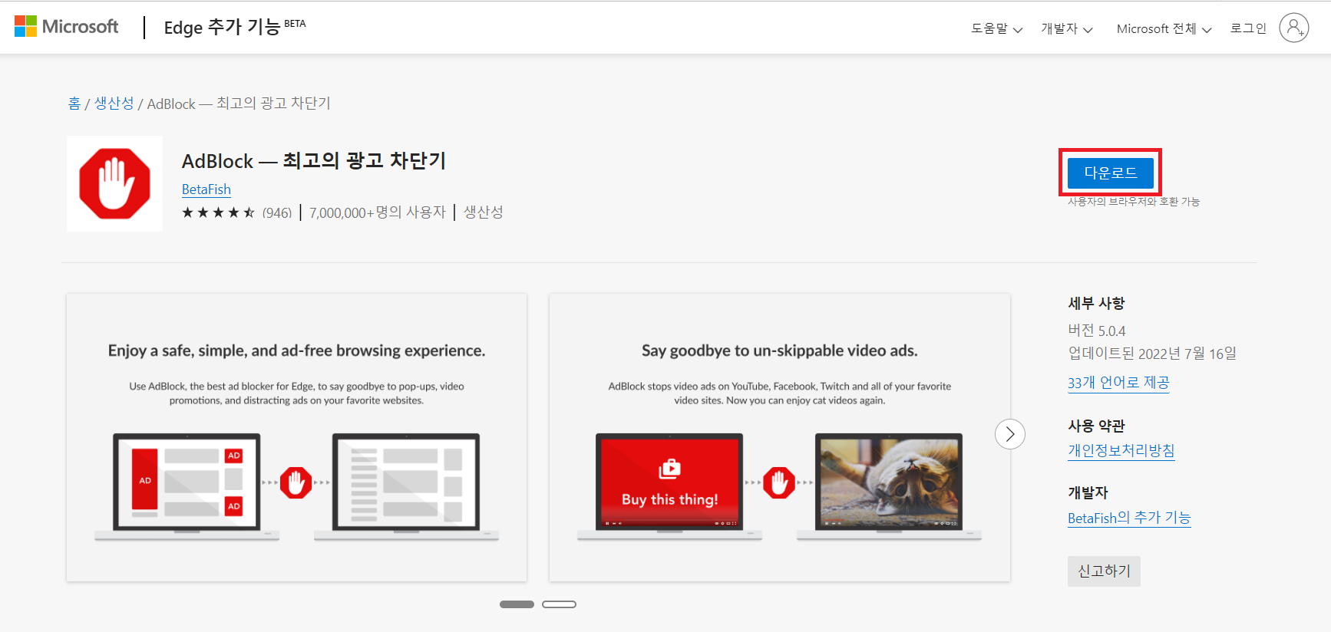Click the 생산성 category next to users

pos(484,212)
